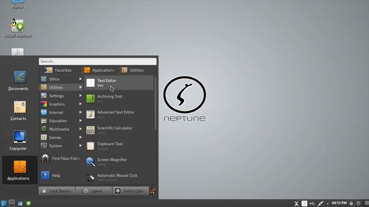Open the Office category
This screenshot has height=207, width=369.
(61, 79)
